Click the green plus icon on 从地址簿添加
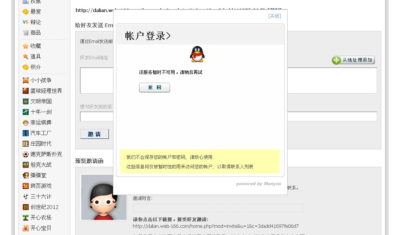The height and width of the screenshot is (235, 407). [x=336, y=60]
